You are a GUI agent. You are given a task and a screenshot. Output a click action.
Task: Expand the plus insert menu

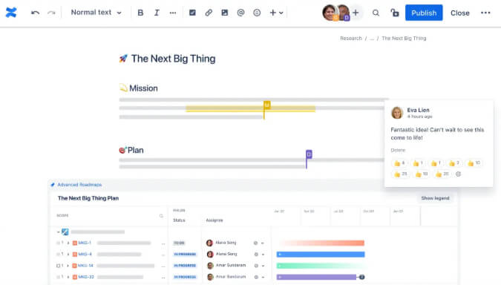click(276, 13)
